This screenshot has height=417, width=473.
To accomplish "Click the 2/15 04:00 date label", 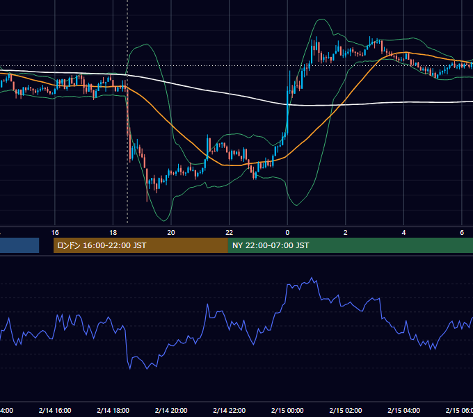I will coord(403,410).
